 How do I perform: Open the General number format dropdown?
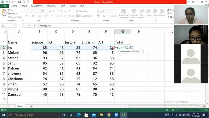(116, 11)
